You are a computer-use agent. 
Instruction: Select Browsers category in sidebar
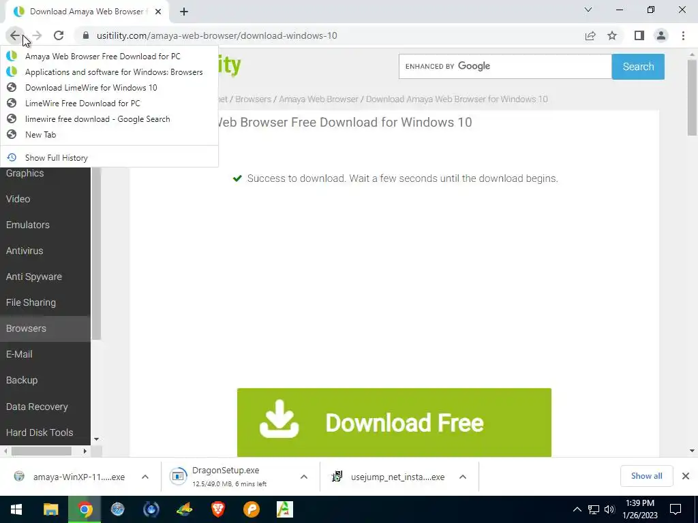click(x=45, y=328)
